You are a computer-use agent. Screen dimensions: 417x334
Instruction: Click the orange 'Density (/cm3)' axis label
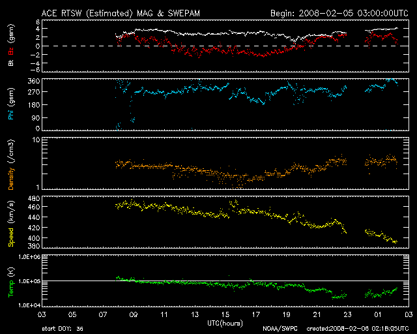11,164
